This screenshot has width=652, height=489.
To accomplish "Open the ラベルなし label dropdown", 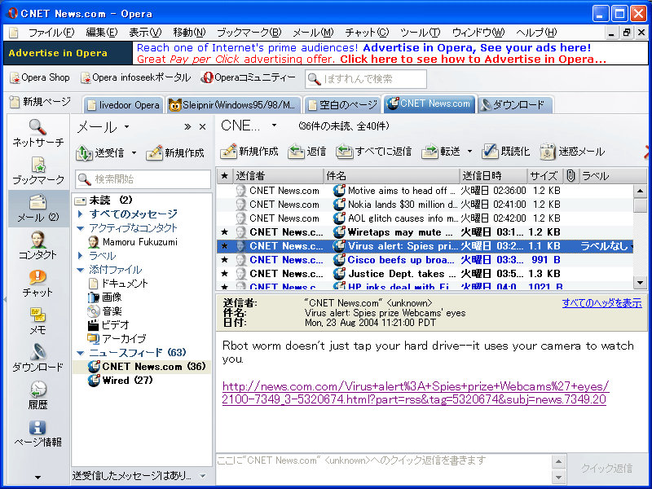I will 606,246.
